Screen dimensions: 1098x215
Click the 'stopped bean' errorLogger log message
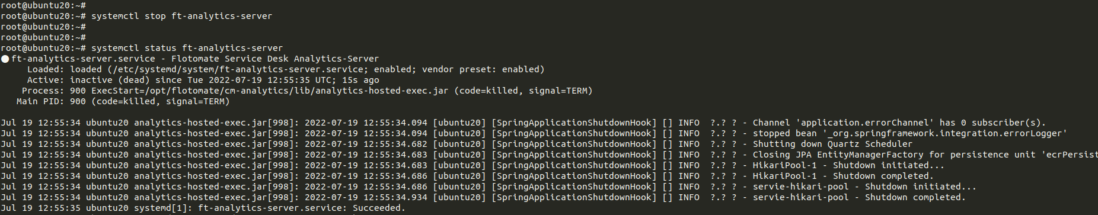[x=909, y=133]
